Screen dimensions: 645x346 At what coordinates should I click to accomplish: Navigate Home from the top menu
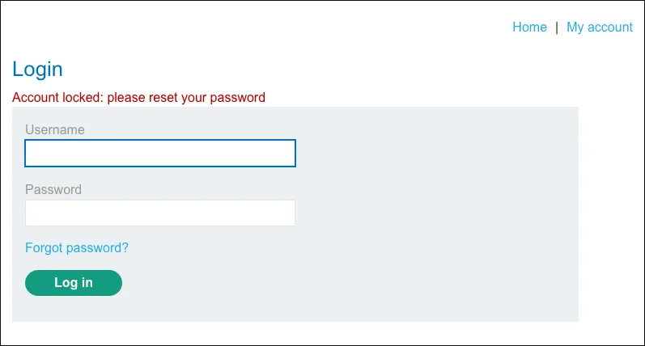click(529, 27)
